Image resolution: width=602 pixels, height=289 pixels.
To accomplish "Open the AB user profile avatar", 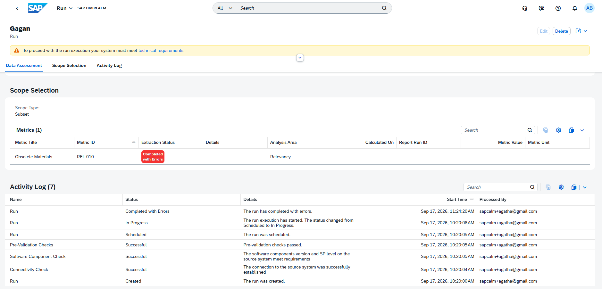I will coord(589,8).
